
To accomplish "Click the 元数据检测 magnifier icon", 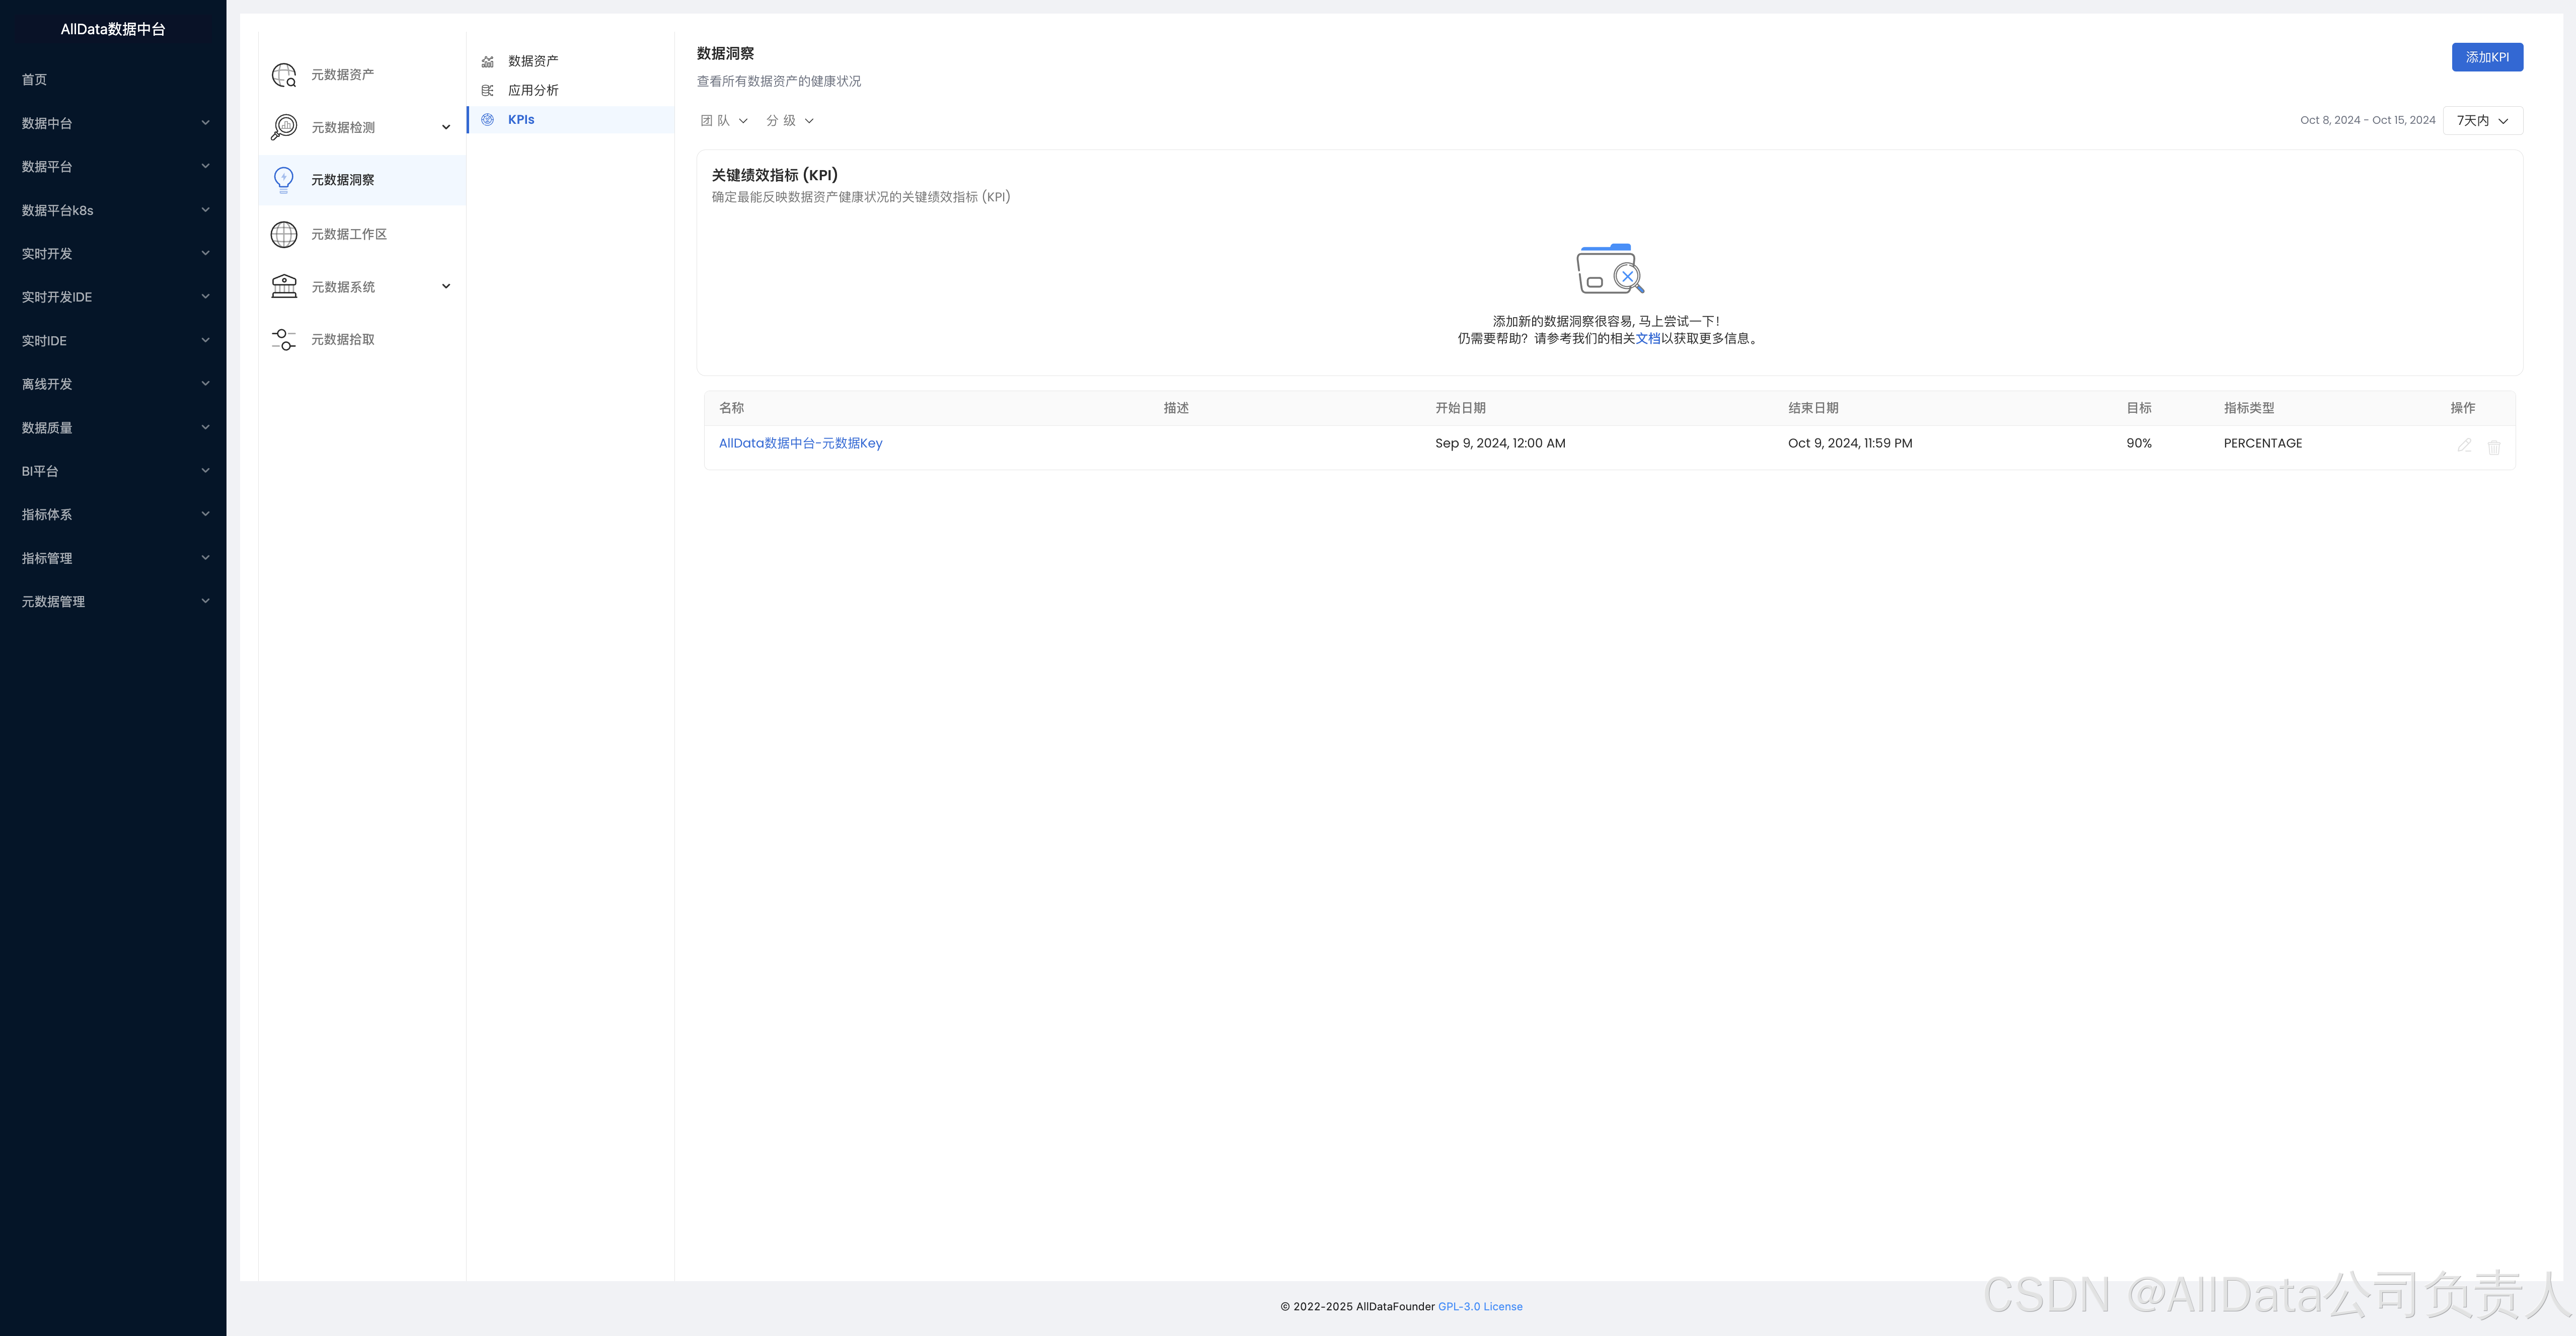I will 284,127.
